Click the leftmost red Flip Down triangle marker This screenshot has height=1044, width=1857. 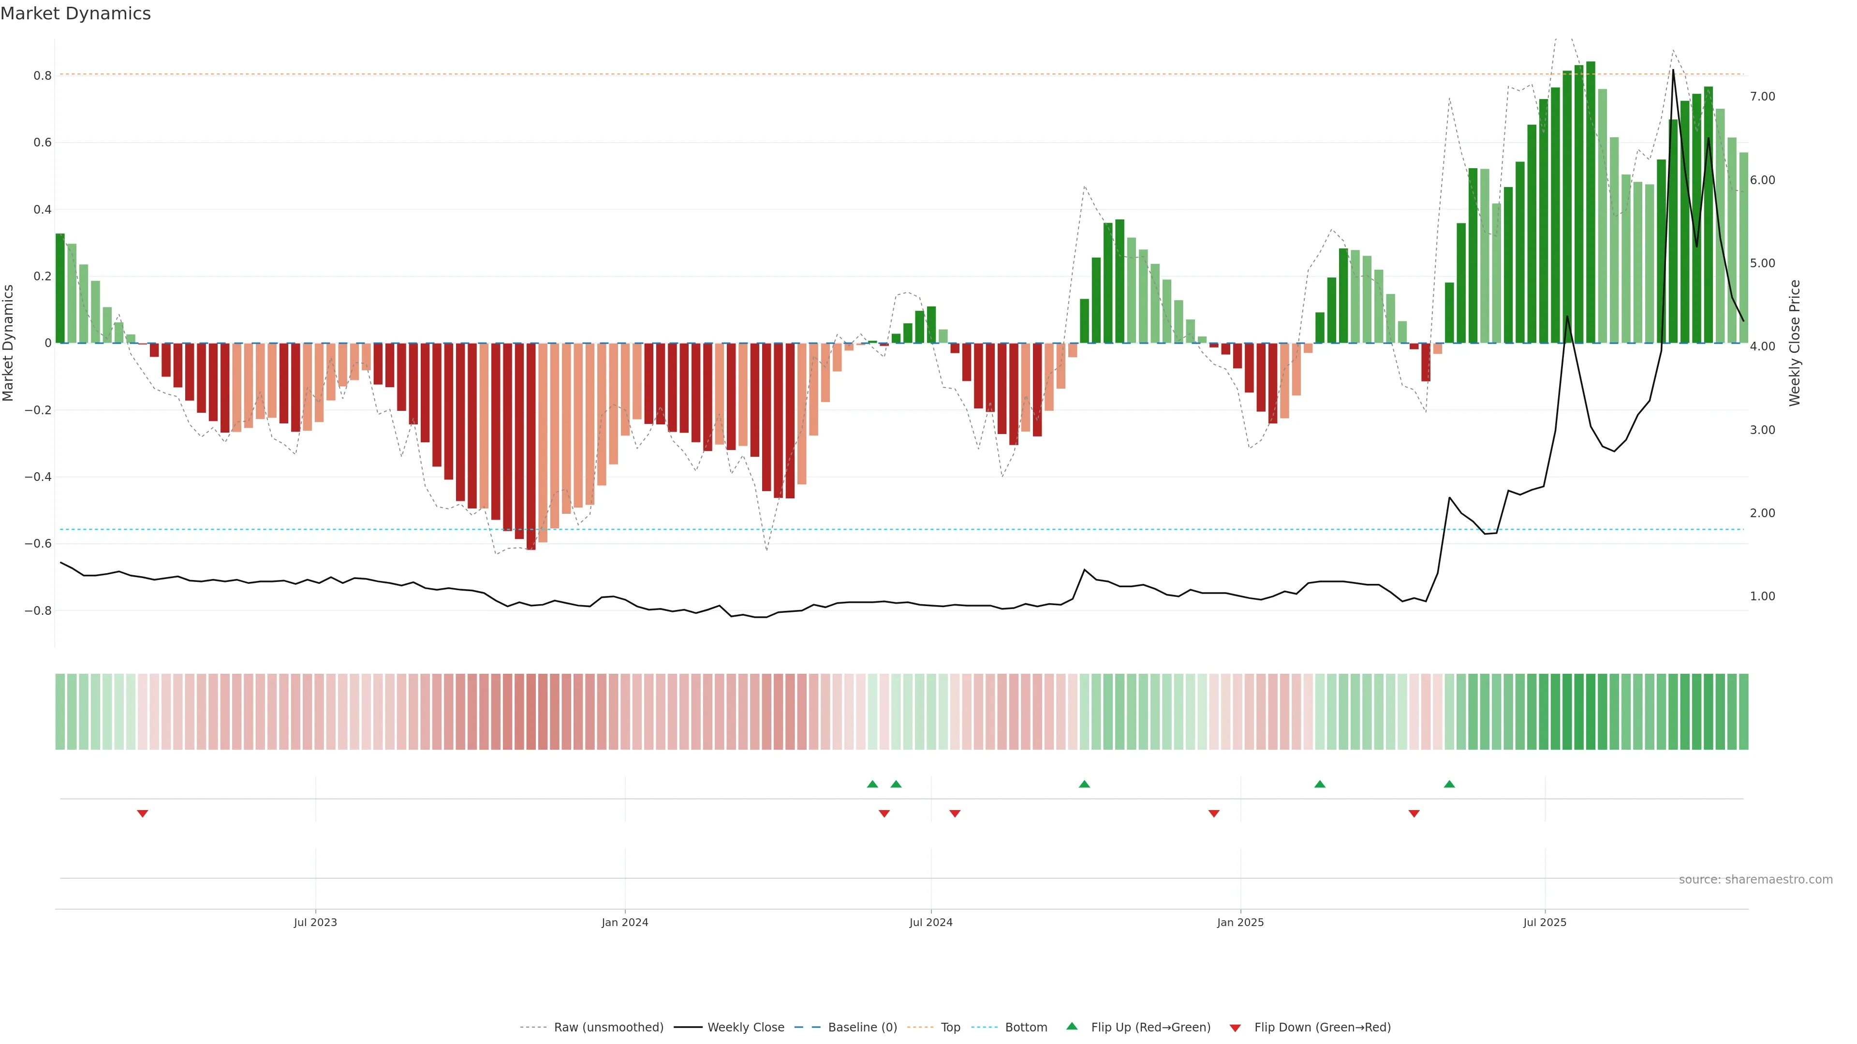click(143, 813)
